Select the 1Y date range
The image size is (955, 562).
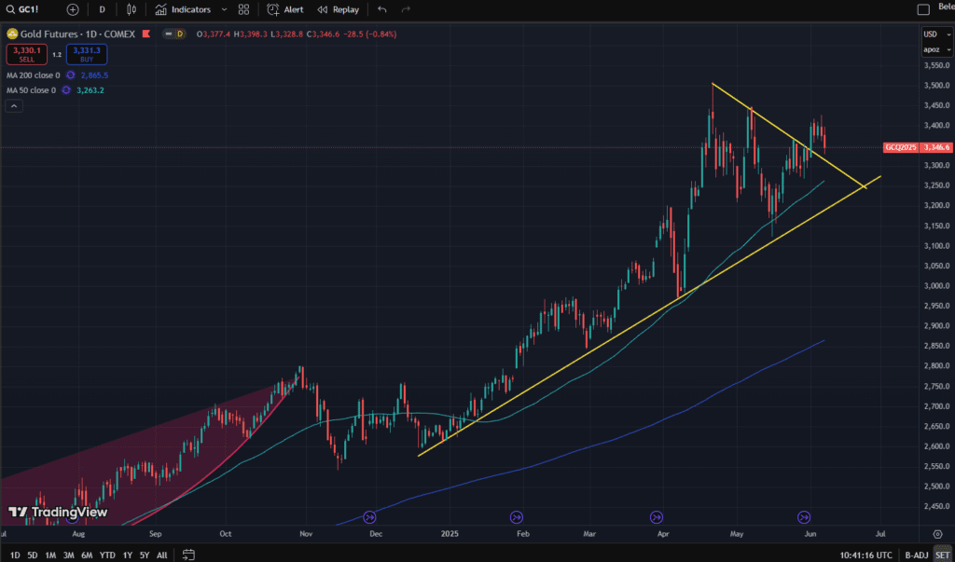coord(127,555)
